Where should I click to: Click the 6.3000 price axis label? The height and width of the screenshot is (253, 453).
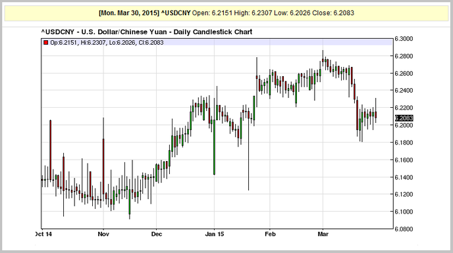[x=404, y=39]
